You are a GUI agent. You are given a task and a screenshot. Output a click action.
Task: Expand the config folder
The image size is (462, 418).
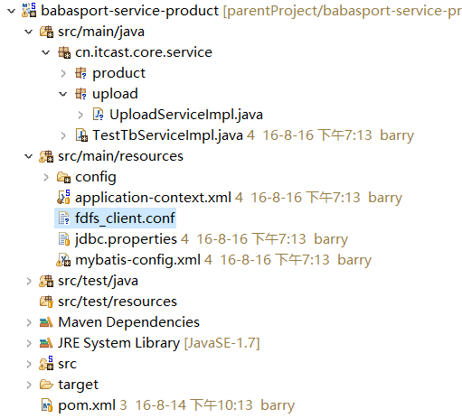(46, 177)
